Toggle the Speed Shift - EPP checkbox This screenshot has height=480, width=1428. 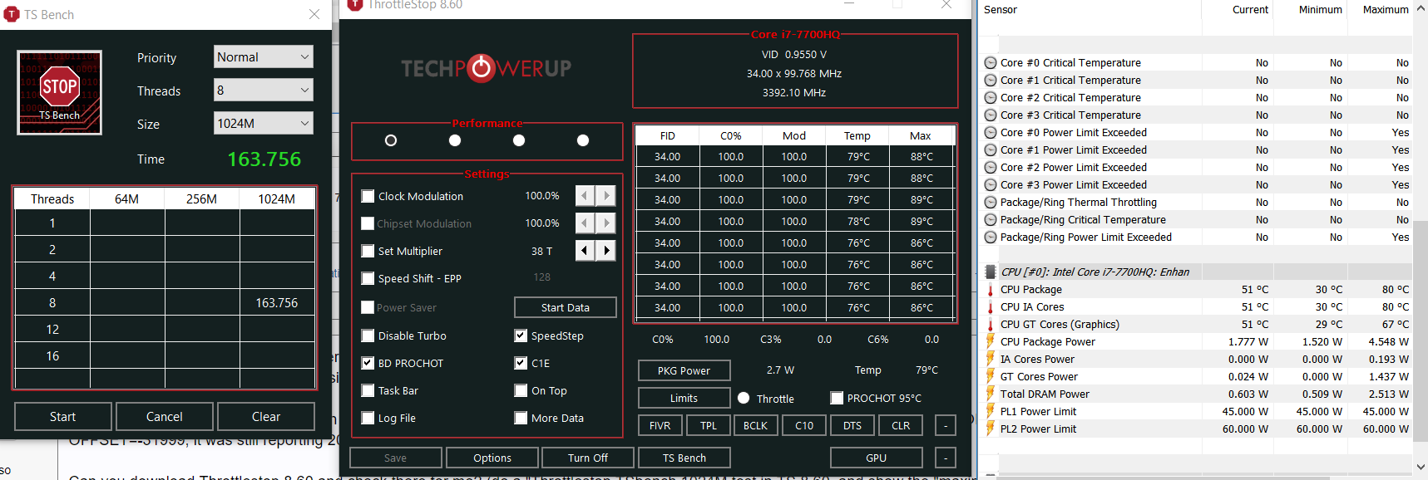click(368, 279)
